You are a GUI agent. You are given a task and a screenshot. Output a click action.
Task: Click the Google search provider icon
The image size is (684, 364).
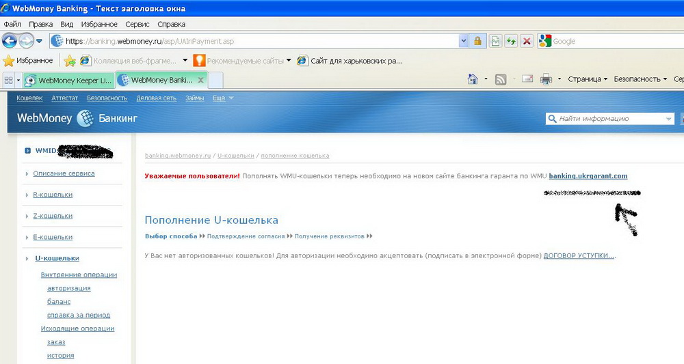545,42
